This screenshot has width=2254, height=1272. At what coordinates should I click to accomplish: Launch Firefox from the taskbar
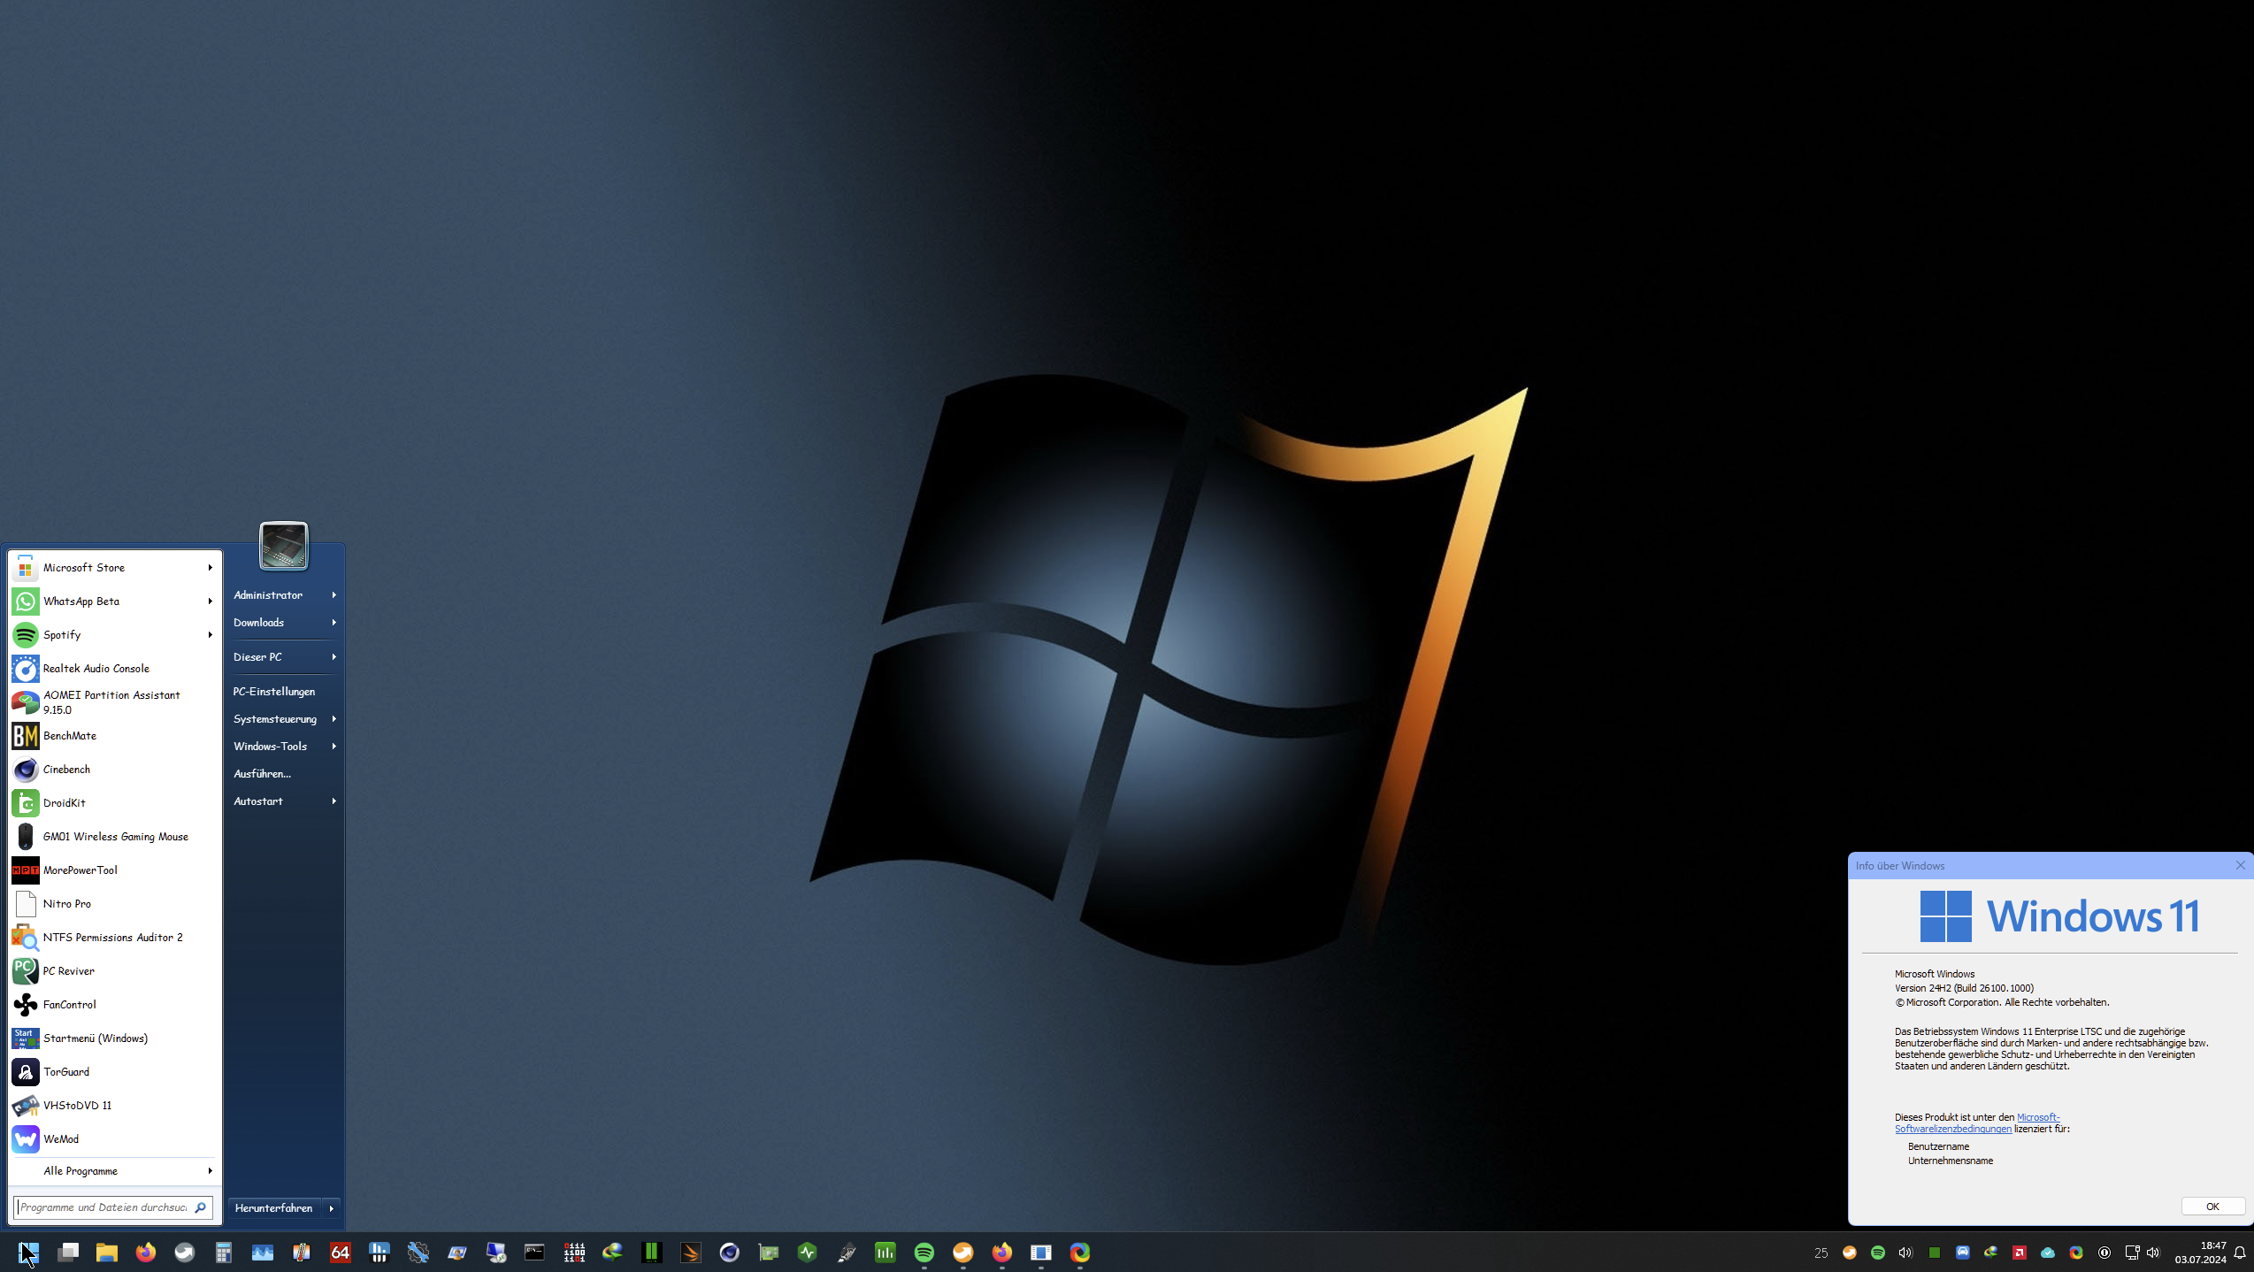[x=146, y=1253]
